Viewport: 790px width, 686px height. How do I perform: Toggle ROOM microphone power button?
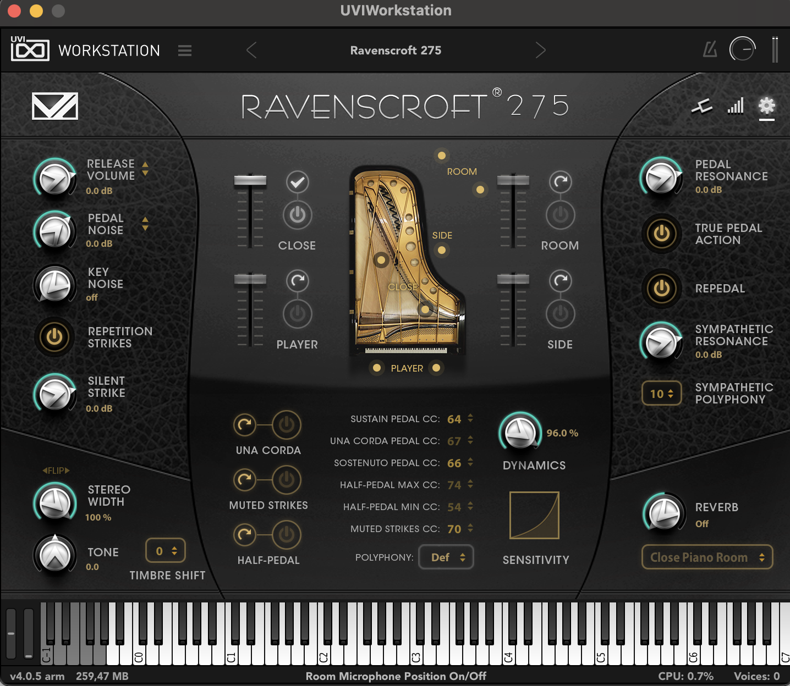tap(561, 215)
